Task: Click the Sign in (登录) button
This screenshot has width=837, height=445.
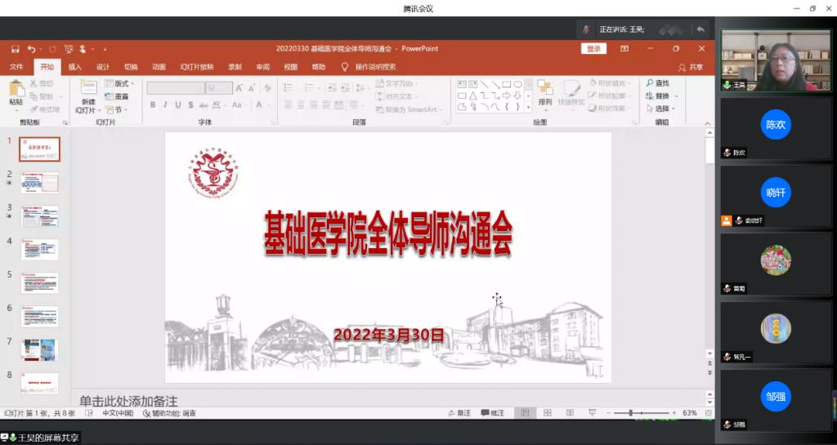Action: coord(593,49)
